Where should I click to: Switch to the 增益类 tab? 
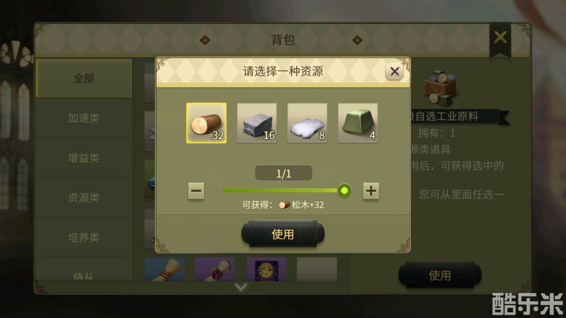click(84, 158)
